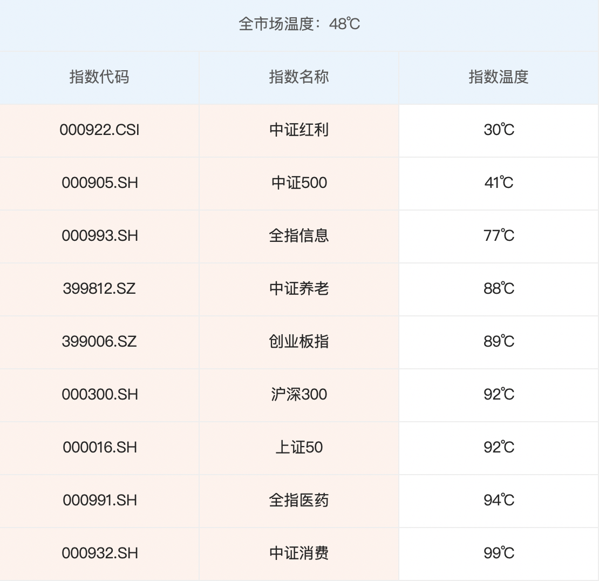
Task: Click the 指数温度 column header
Action: pyautogui.click(x=499, y=77)
